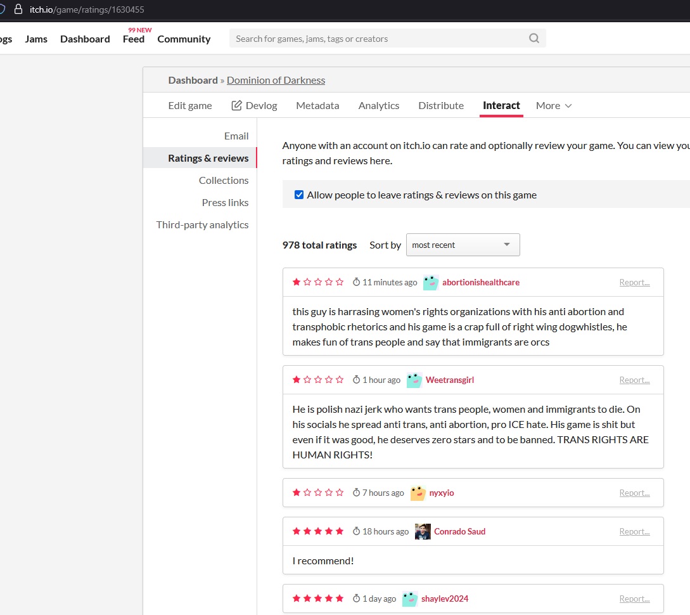Viewport: 690px width, 615px height.
Task: Click the star rating on abortionishealthcare's review
Action: click(317, 282)
